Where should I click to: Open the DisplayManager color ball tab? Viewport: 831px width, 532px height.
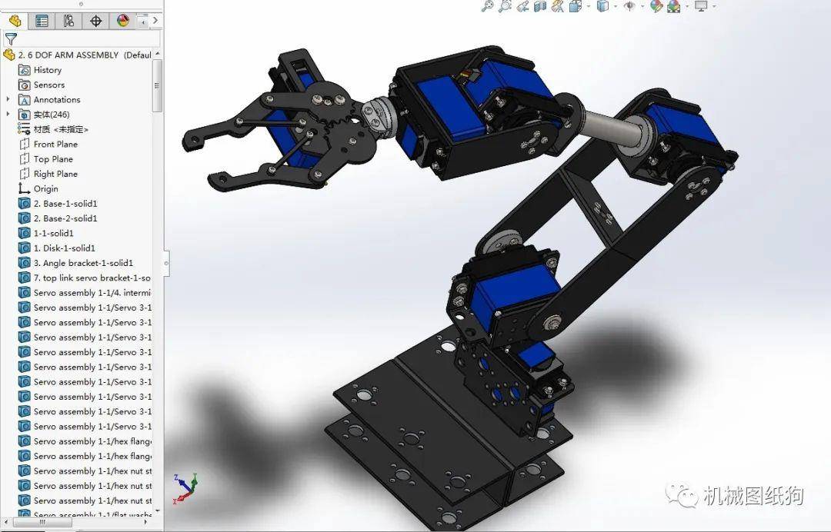point(122,21)
